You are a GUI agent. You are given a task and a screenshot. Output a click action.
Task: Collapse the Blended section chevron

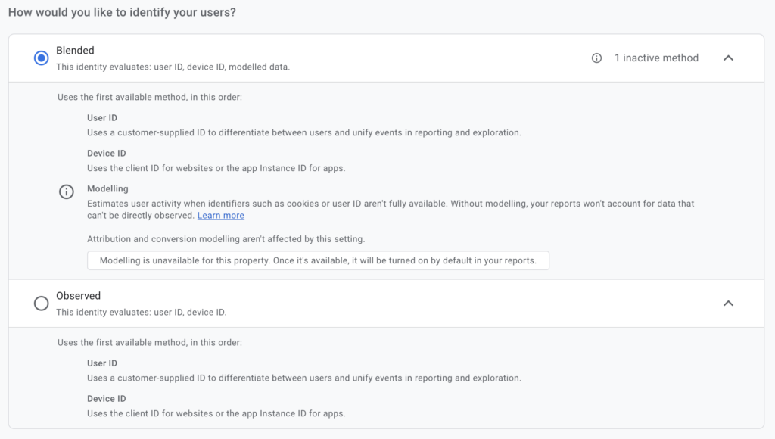pyautogui.click(x=728, y=58)
